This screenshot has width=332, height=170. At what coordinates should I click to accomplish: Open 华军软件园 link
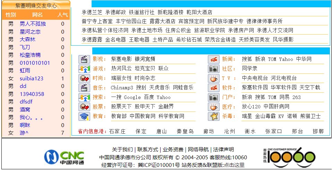coord(283,88)
